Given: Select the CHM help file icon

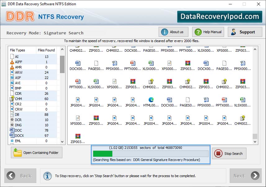Looking at the screenshot, I should [12, 98].
